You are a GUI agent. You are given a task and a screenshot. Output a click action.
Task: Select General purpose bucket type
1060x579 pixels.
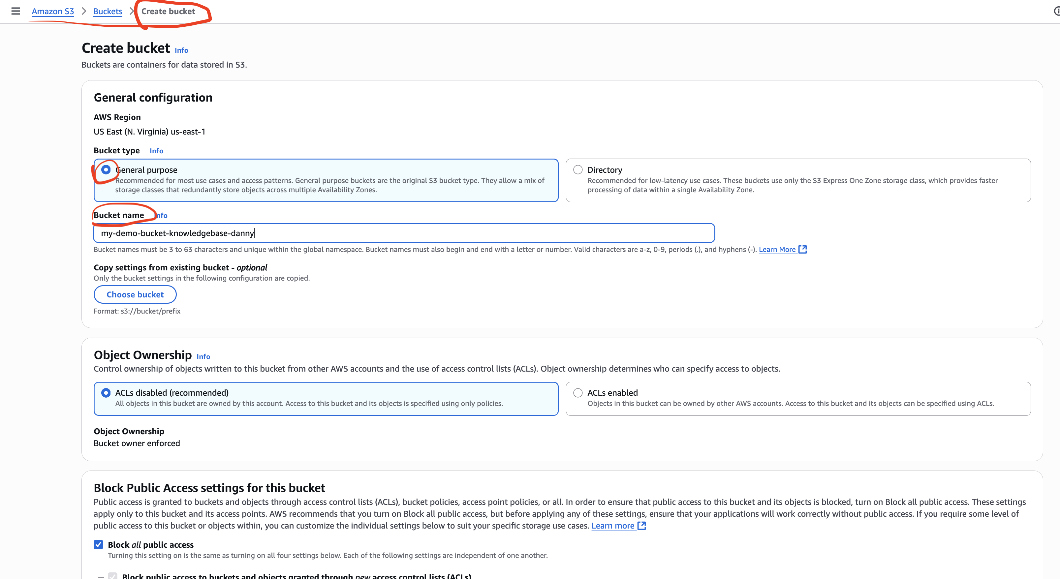point(106,169)
